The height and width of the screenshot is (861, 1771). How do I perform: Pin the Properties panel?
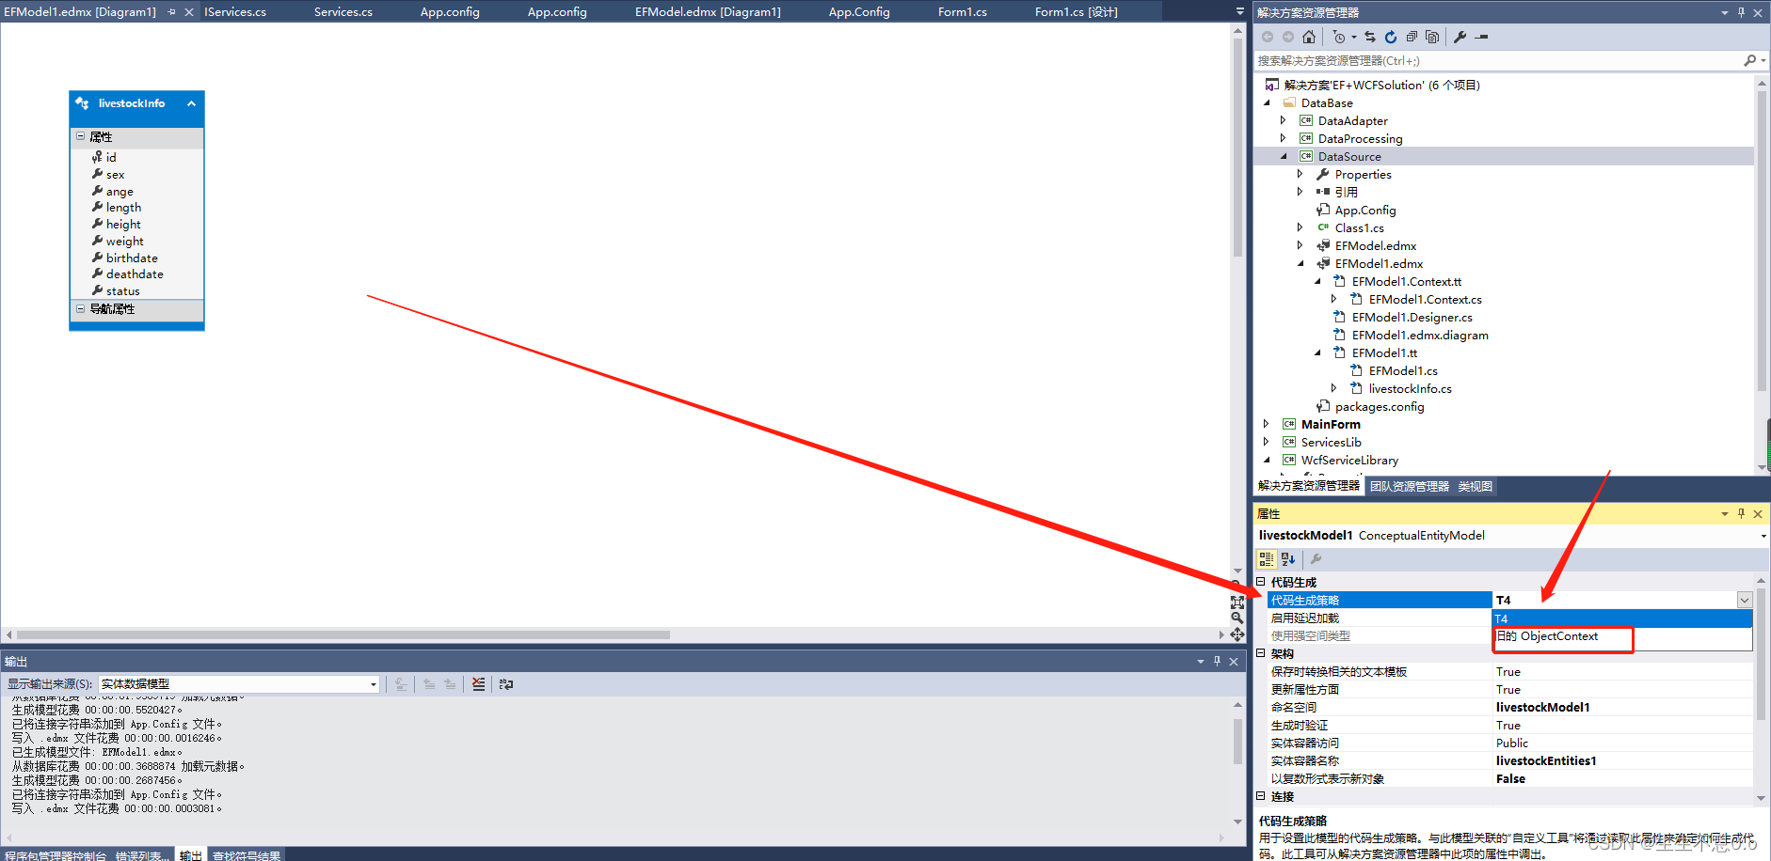1741,513
